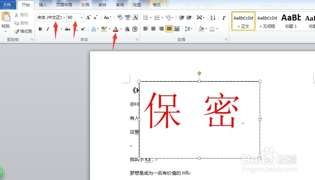Increase paragraph indent
315x180 pixels.
tap(189, 18)
